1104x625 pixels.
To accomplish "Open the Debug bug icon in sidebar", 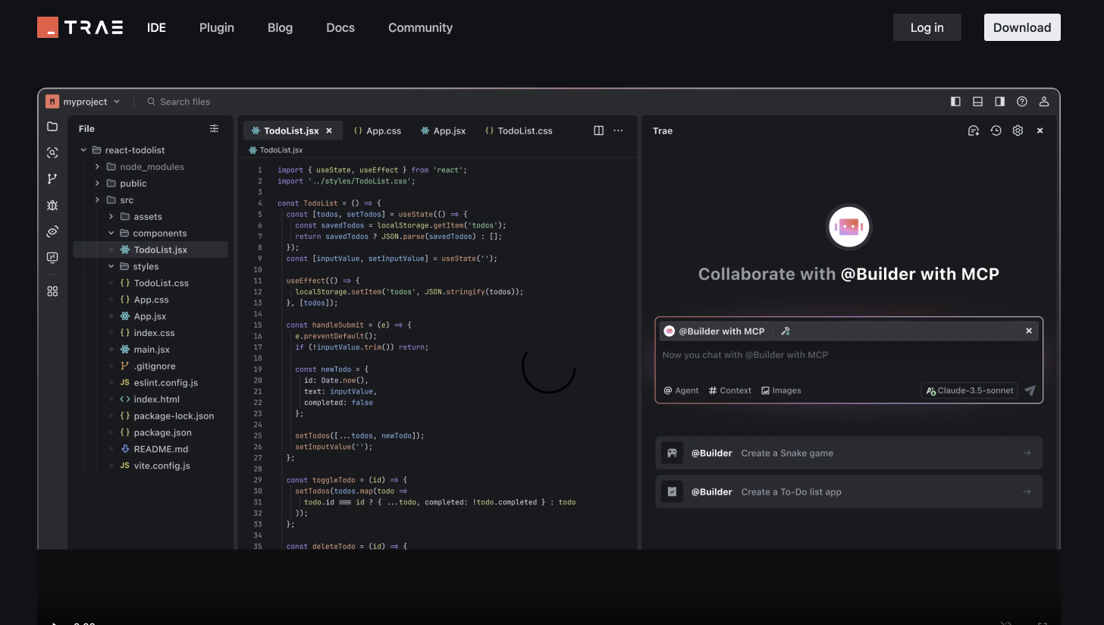I will coord(52,206).
